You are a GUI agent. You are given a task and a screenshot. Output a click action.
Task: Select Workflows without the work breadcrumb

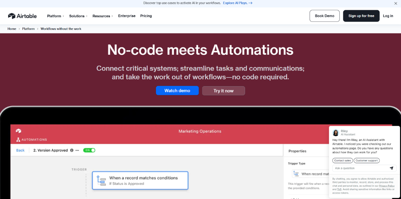click(61, 29)
